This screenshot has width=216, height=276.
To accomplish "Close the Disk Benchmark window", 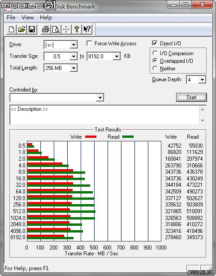I will [202, 5].
